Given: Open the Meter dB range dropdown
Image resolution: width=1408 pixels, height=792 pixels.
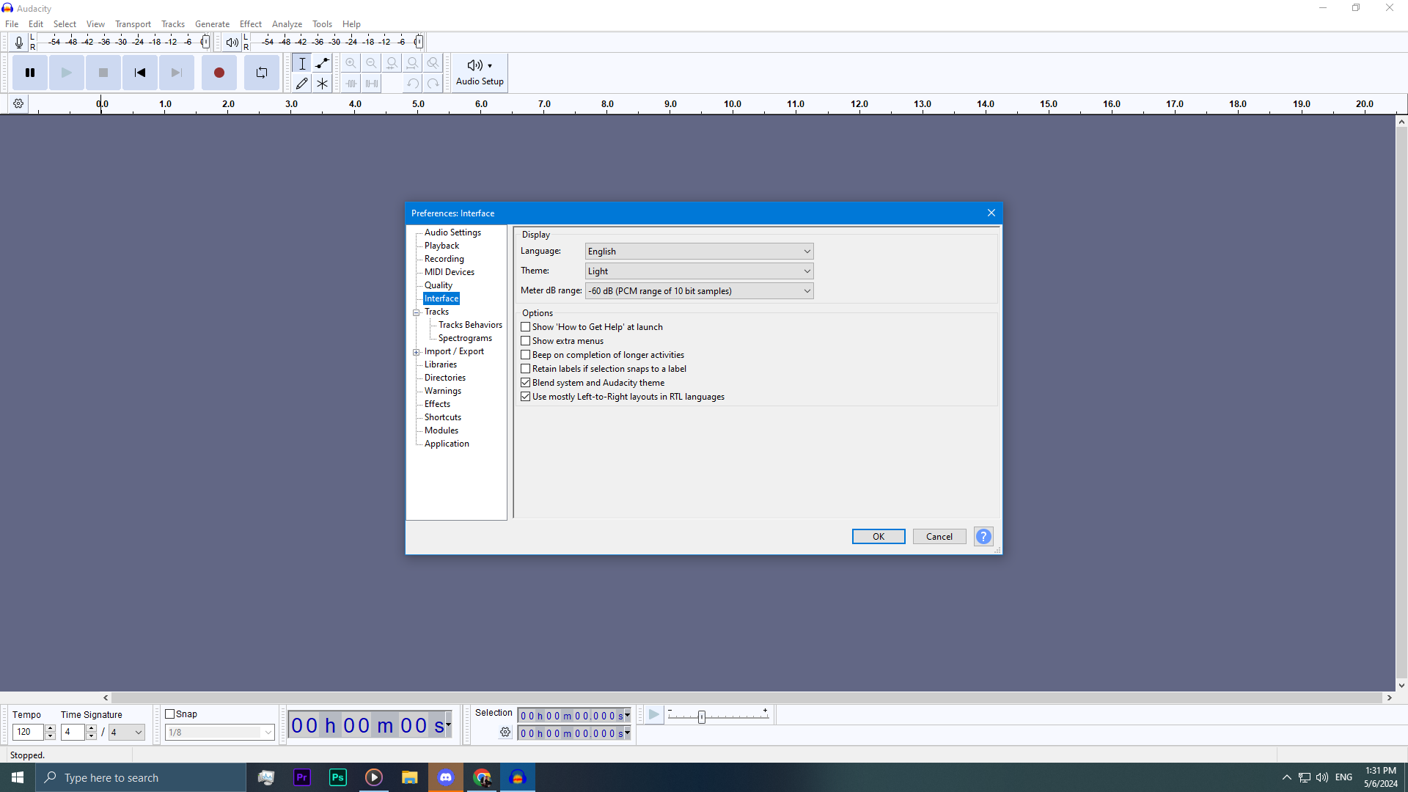Looking at the screenshot, I should (699, 291).
